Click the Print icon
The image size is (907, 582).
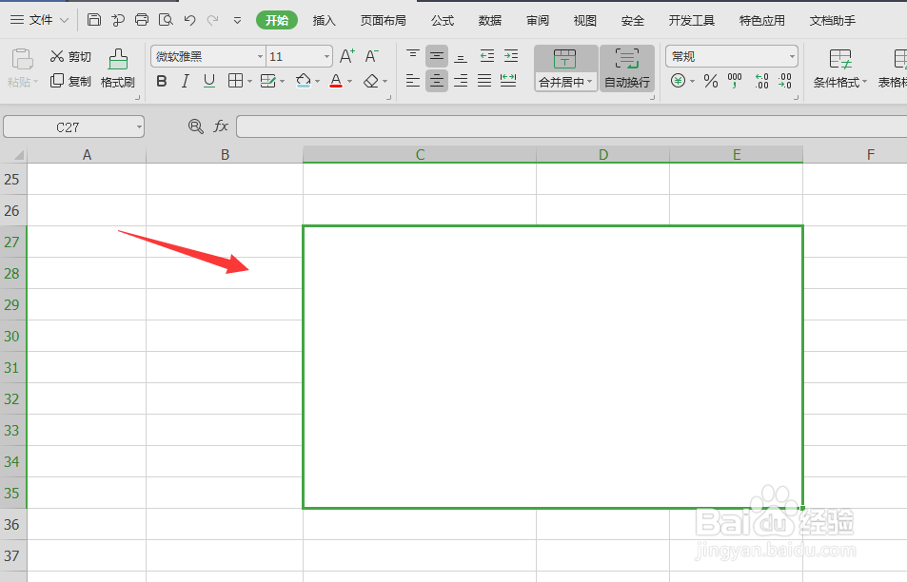pyautogui.click(x=142, y=20)
